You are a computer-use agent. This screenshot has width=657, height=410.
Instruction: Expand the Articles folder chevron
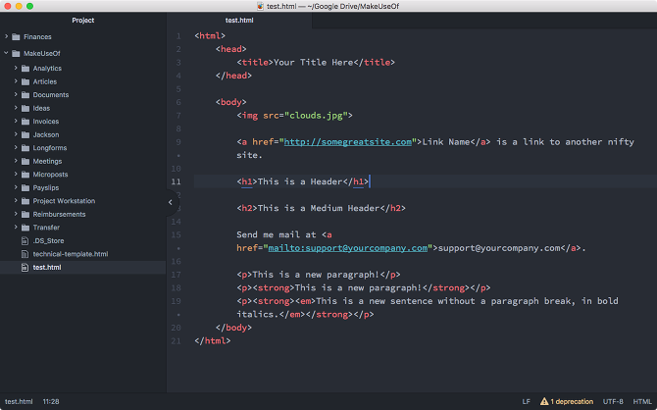point(17,81)
